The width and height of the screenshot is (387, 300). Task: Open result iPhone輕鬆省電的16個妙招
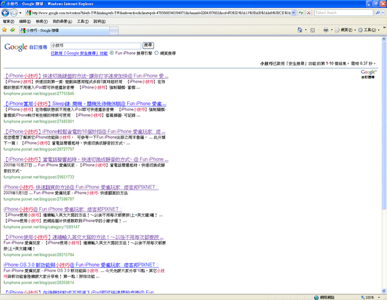coord(84,132)
